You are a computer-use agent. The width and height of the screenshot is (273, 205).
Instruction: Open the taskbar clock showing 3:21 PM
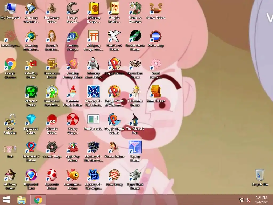pyautogui.click(x=261, y=200)
